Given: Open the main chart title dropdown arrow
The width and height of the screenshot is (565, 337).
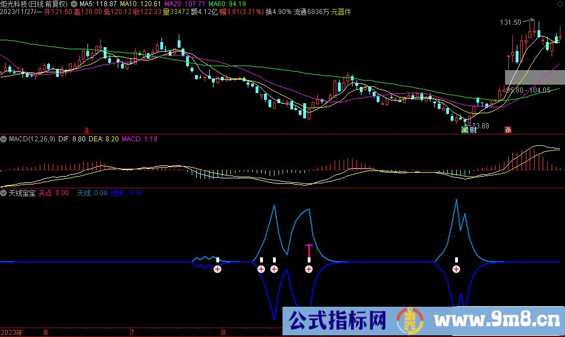Looking at the screenshot, I should coord(74,4).
